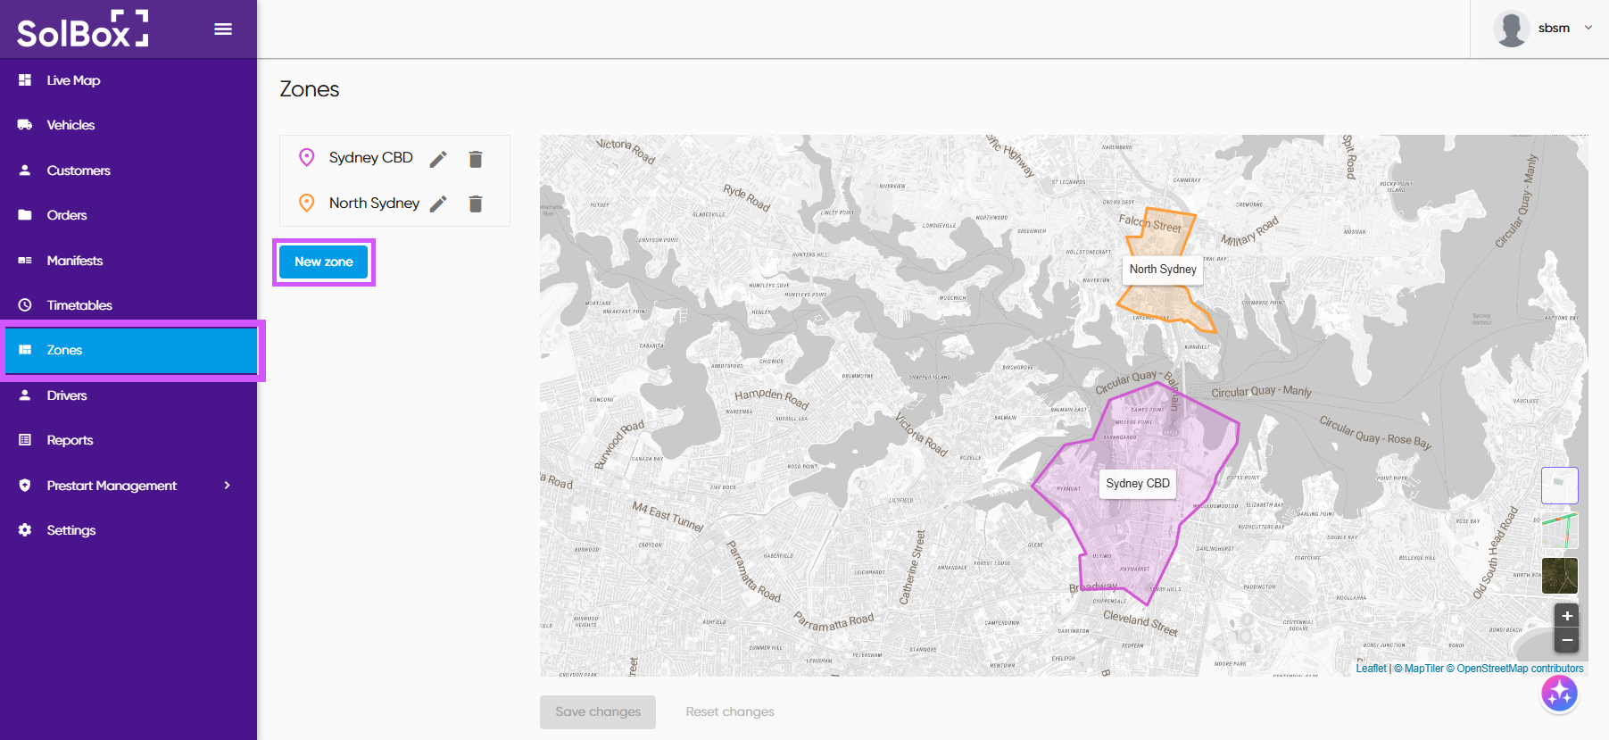The width and height of the screenshot is (1609, 740).
Task: Delete the Sydney CBD zone
Action: 476,159
